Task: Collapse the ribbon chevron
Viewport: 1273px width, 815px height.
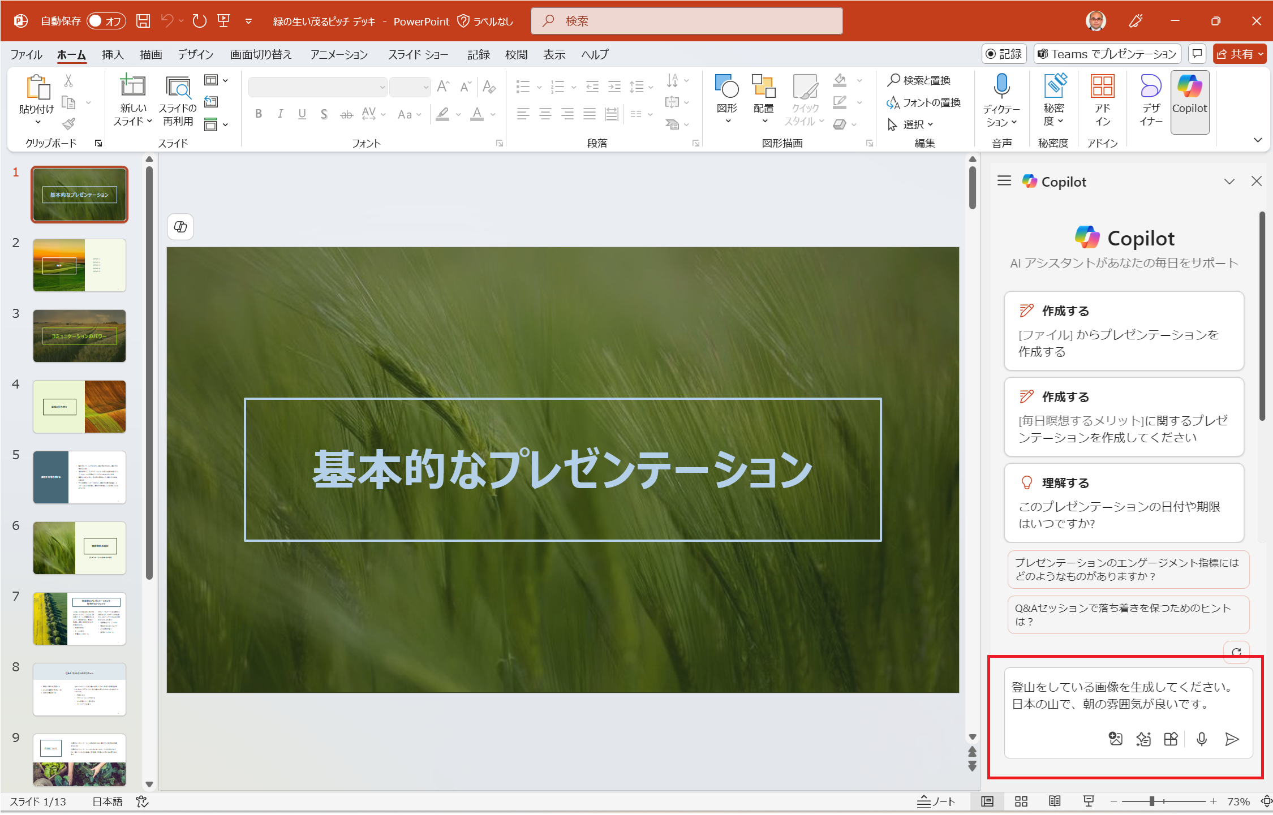Action: point(1257,139)
